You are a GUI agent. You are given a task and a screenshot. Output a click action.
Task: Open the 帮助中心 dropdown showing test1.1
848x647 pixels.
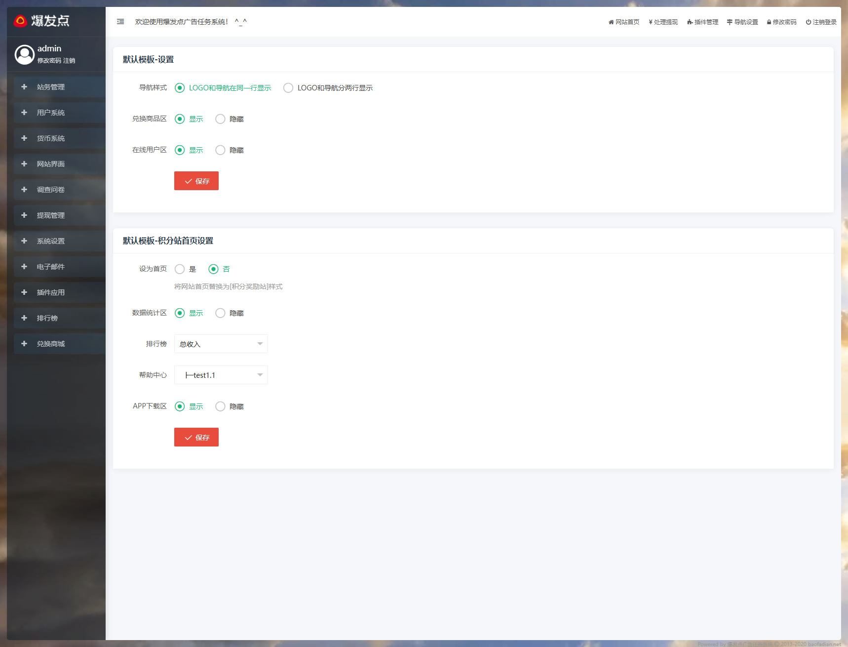click(x=221, y=375)
